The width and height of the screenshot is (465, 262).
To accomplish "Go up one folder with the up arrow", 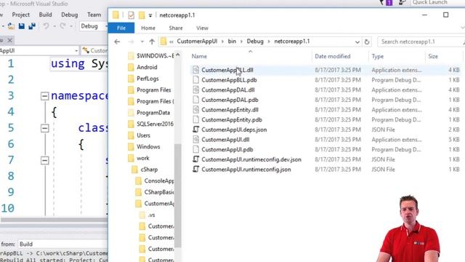I will [x=152, y=41].
